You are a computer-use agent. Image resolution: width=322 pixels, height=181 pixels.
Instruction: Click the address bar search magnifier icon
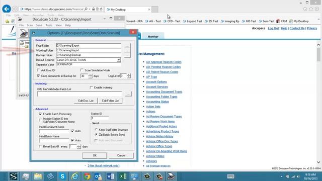coord(86,9)
